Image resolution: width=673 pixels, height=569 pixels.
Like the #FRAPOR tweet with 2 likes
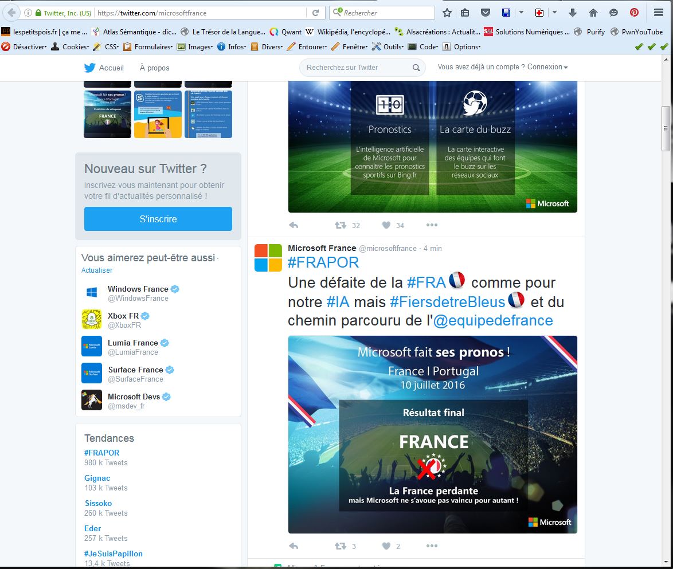click(x=386, y=546)
